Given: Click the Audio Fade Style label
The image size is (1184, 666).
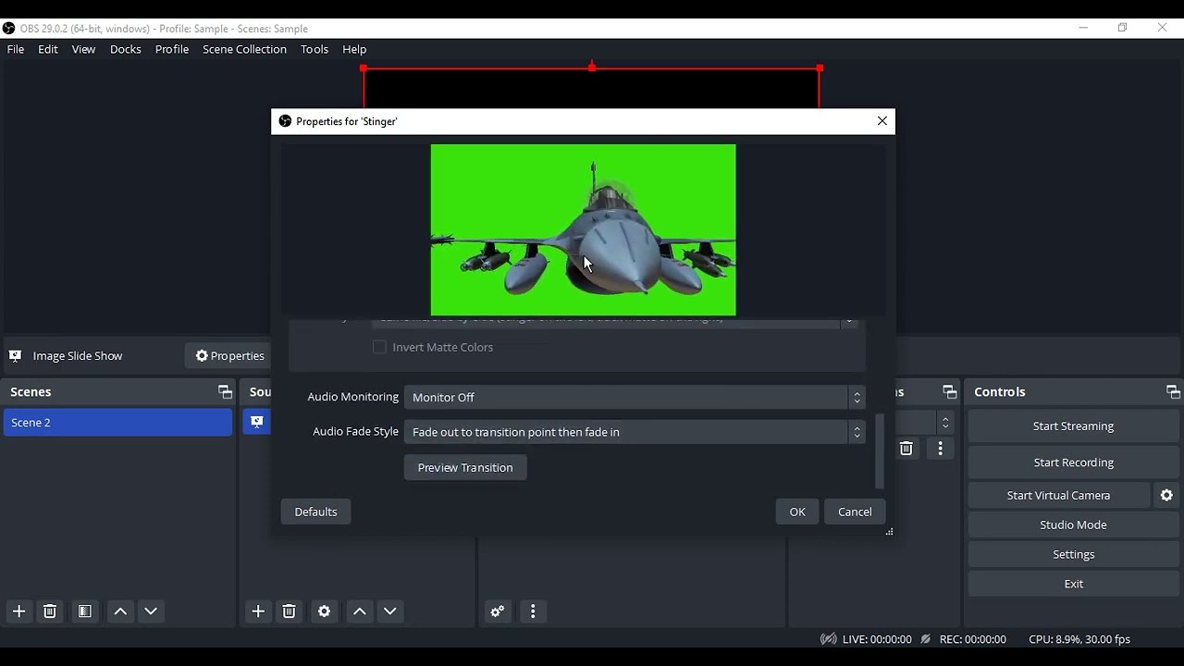Looking at the screenshot, I should 355,432.
